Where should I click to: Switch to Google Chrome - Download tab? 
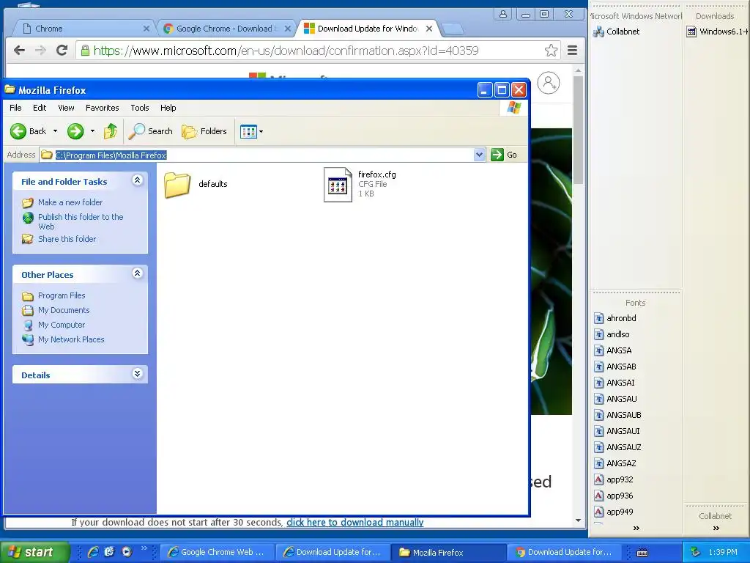click(225, 29)
